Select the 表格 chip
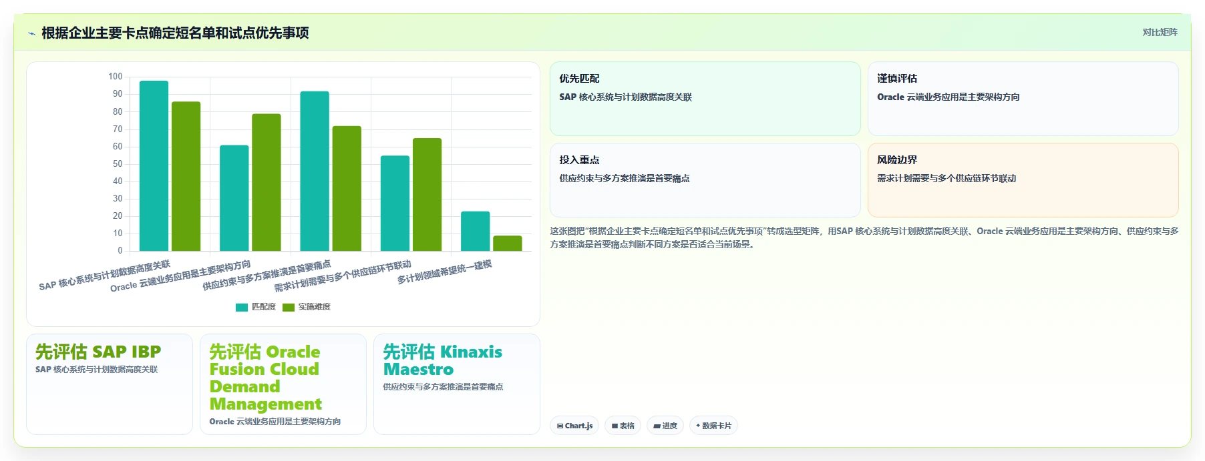The width and height of the screenshot is (1205, 461). tap(623, 426)
